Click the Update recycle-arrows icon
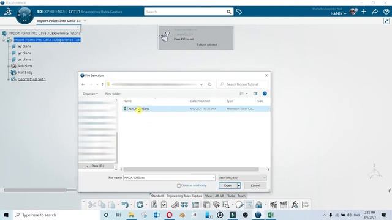This screenshot has height=220, width=392. coord(140,205)
